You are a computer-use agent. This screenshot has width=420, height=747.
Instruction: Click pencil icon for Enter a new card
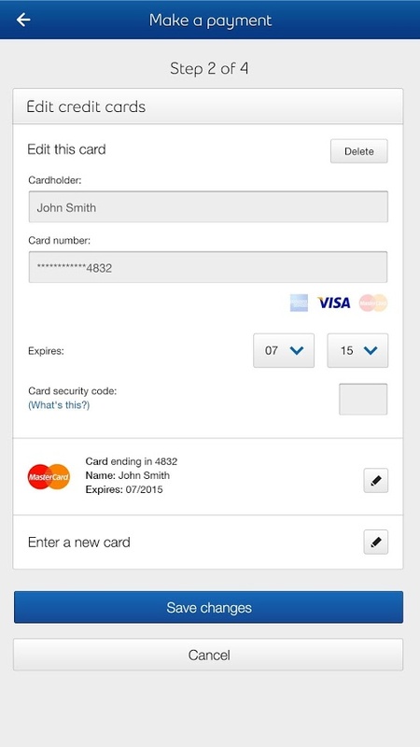point(376,542)
